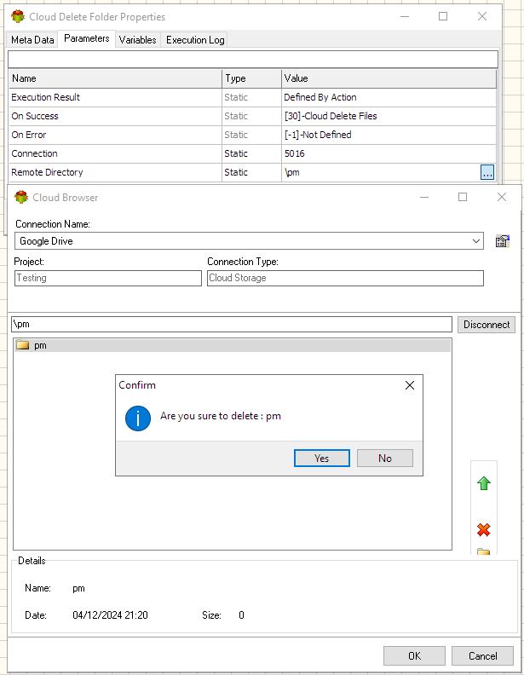Close the Cloud Browser window

(501, 197)
